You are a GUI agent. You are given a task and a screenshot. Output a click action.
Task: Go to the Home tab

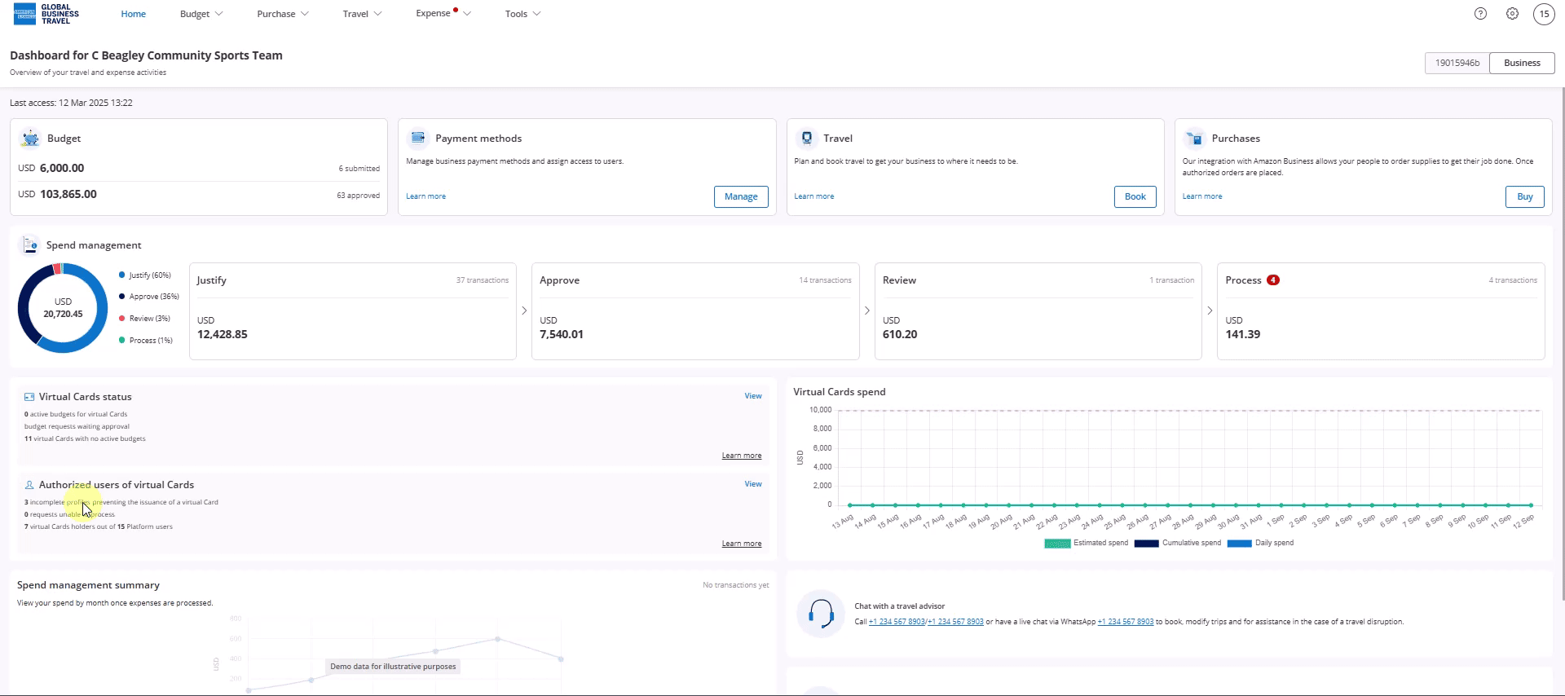pyautogui.click(x=134, y=14)
